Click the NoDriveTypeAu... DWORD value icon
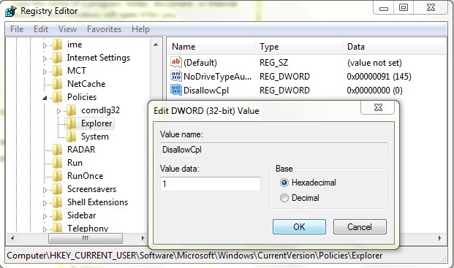The height and width of the screenshot is (268, 454). click(176, 76)
